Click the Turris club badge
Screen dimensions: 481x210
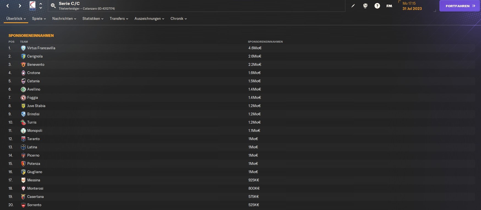[x=23, y=122]
